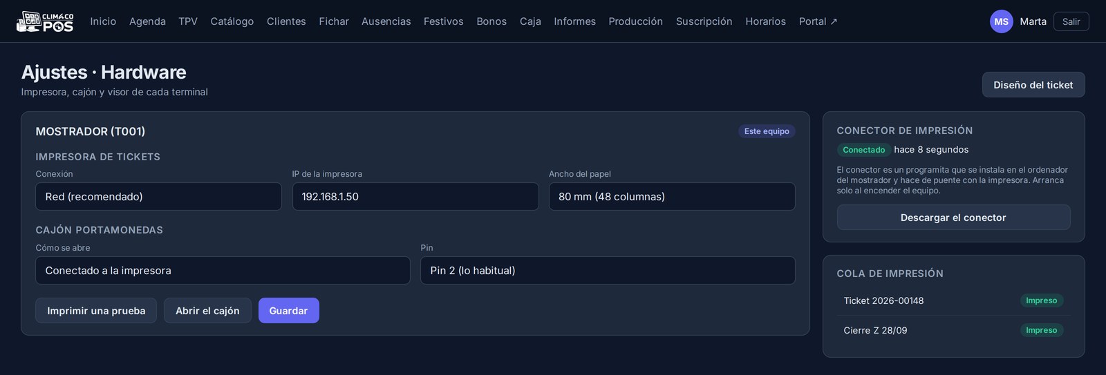Click the CONECTOR DE IMPRESIÓN heading
The image size is (1106, 375).
pyautogui.click(x=905, y=131)
